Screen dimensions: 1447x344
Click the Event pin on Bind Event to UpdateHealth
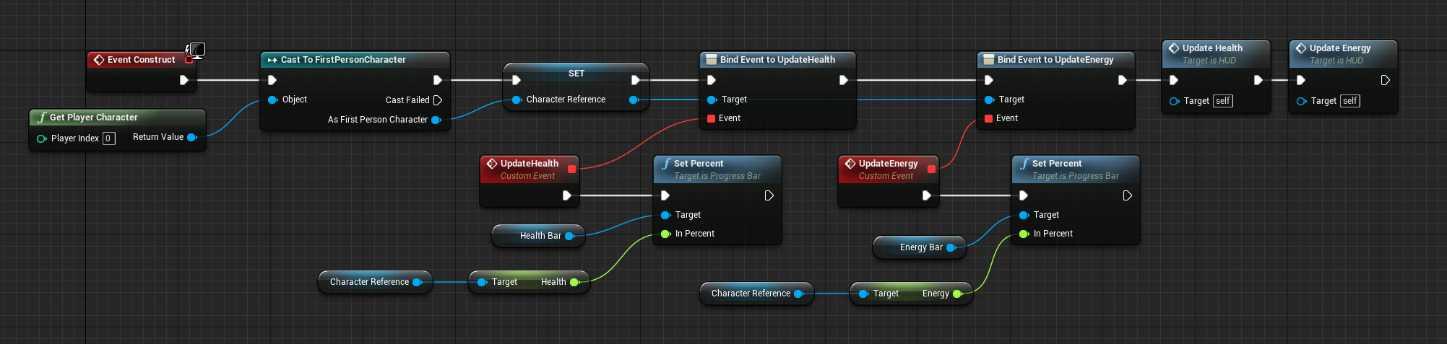tap(712, 118)
